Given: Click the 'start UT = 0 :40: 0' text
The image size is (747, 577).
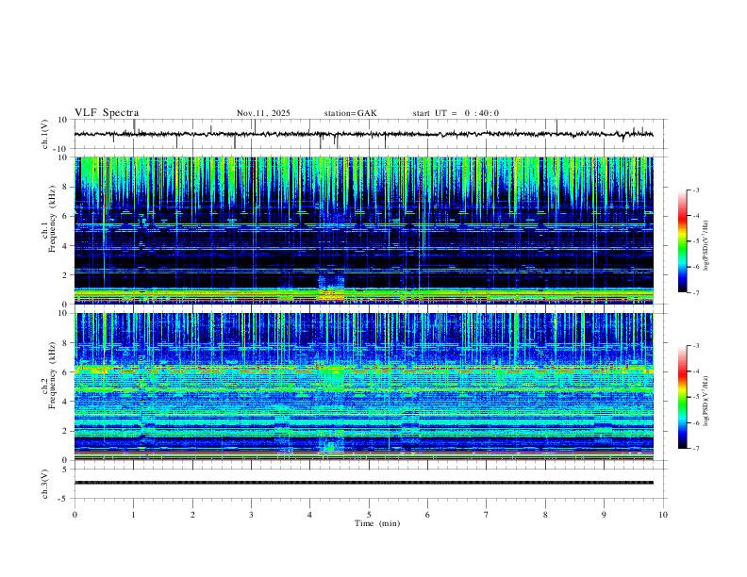Looking at the screenshot, I should (456, 113).
